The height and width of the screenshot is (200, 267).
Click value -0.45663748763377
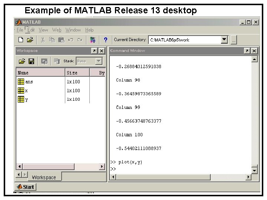[x=139, y=121]
